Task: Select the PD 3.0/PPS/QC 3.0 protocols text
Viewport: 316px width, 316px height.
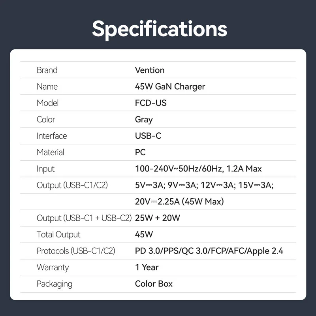Action: tap(209, 251)
